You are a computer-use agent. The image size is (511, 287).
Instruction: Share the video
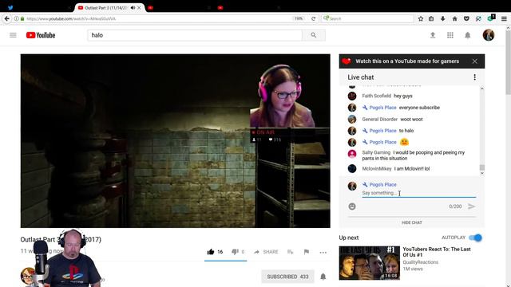point(266,252)
